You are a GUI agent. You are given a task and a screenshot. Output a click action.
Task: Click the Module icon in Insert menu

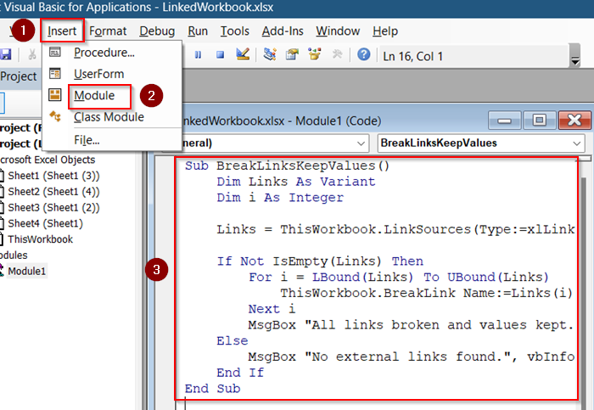coord(55,95)
